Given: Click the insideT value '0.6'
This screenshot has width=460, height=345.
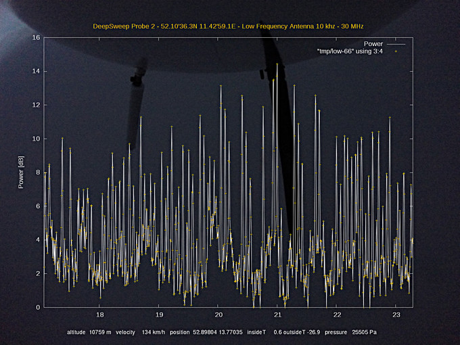Looking at the screenshot, I should pos(277,332).
